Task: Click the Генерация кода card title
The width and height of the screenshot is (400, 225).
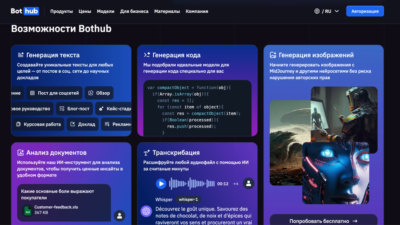Action: tap(177, 55)
